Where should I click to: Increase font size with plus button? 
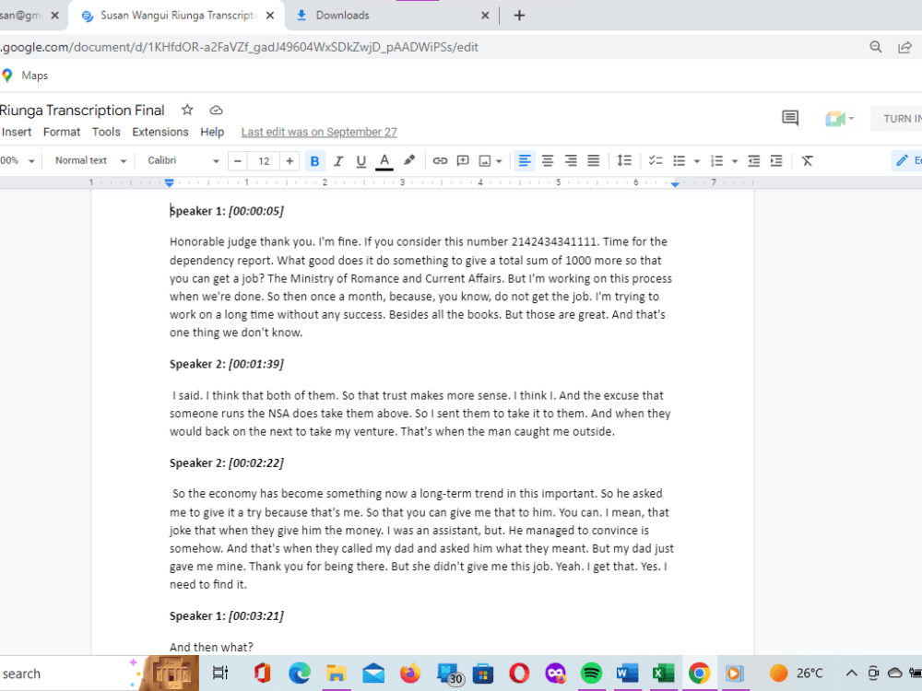(290, 161)
